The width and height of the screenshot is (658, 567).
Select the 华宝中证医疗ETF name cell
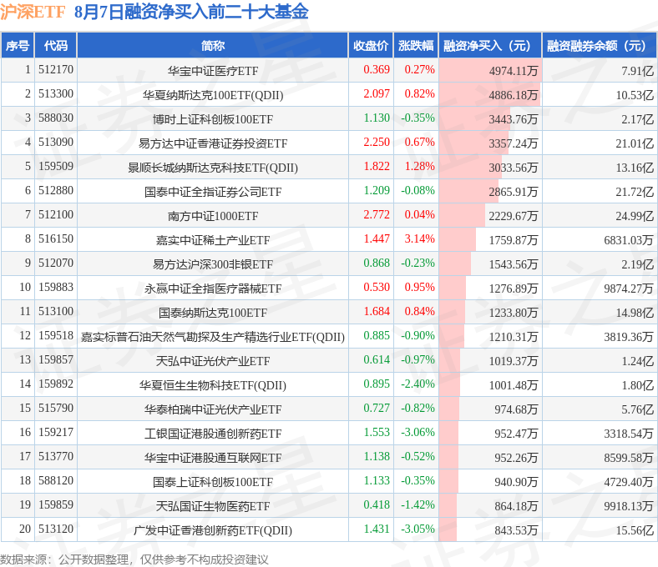[213, 71]
